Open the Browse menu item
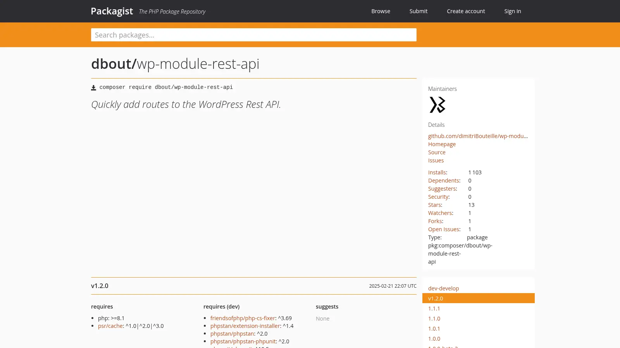This screenshot has height=348, width=620. pyautogui.click(x=381, y=11)
